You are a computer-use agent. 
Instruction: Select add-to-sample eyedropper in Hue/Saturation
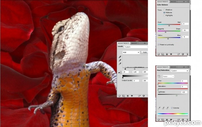point(163,108)
